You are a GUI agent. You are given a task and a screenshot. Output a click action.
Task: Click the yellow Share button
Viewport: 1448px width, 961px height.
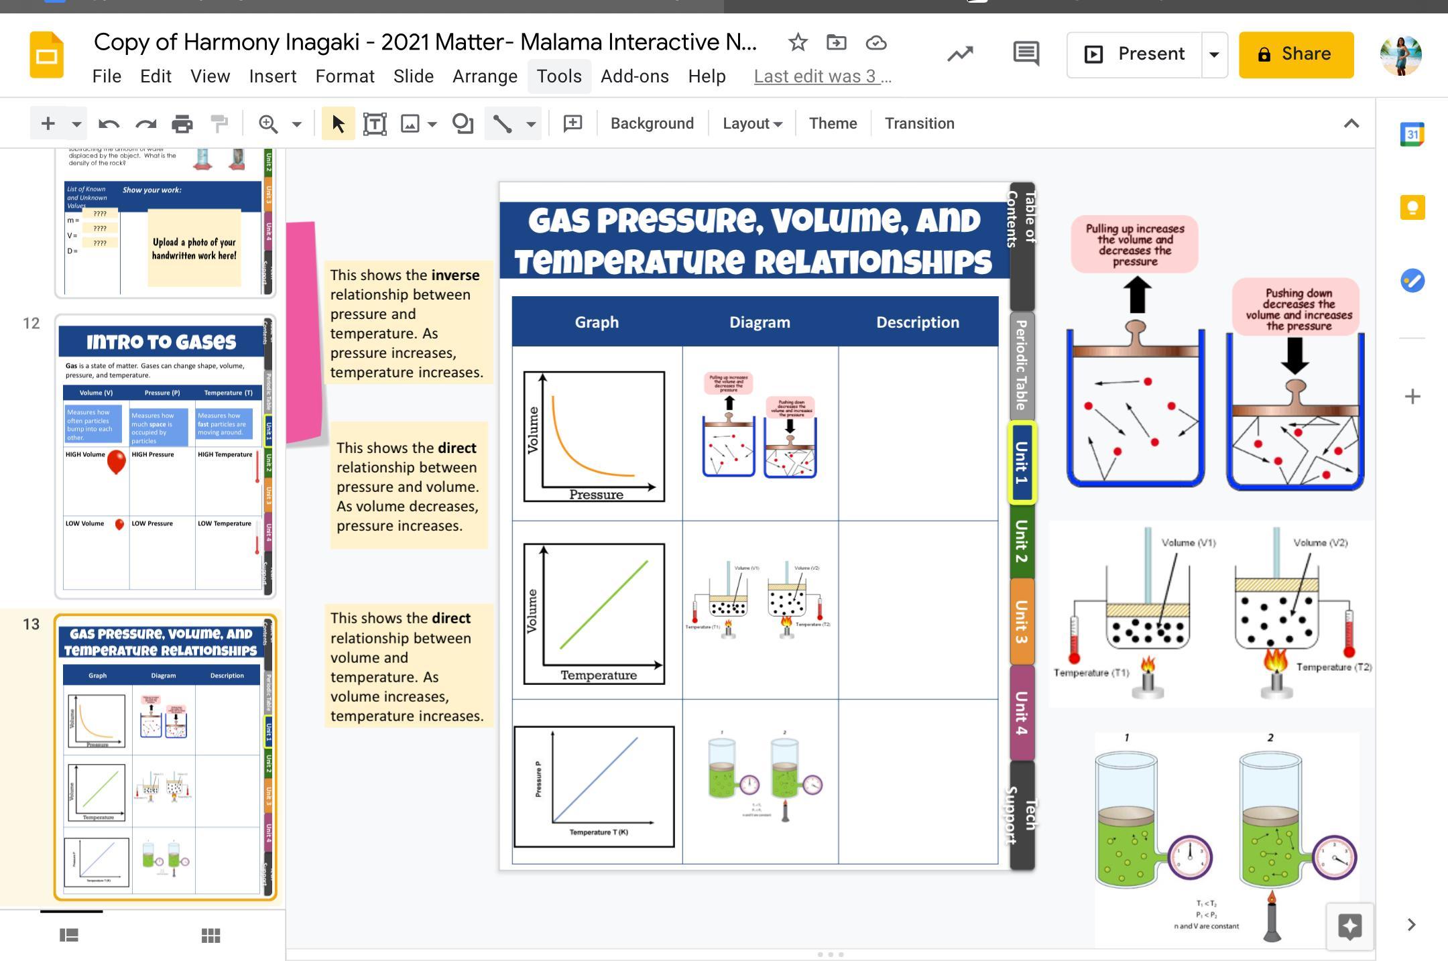click(1295, 54)
